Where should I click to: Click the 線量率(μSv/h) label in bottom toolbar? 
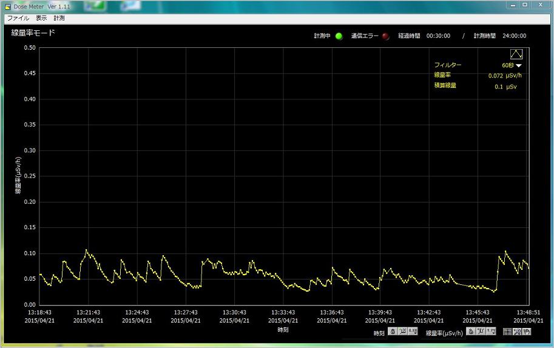(444, 333)
